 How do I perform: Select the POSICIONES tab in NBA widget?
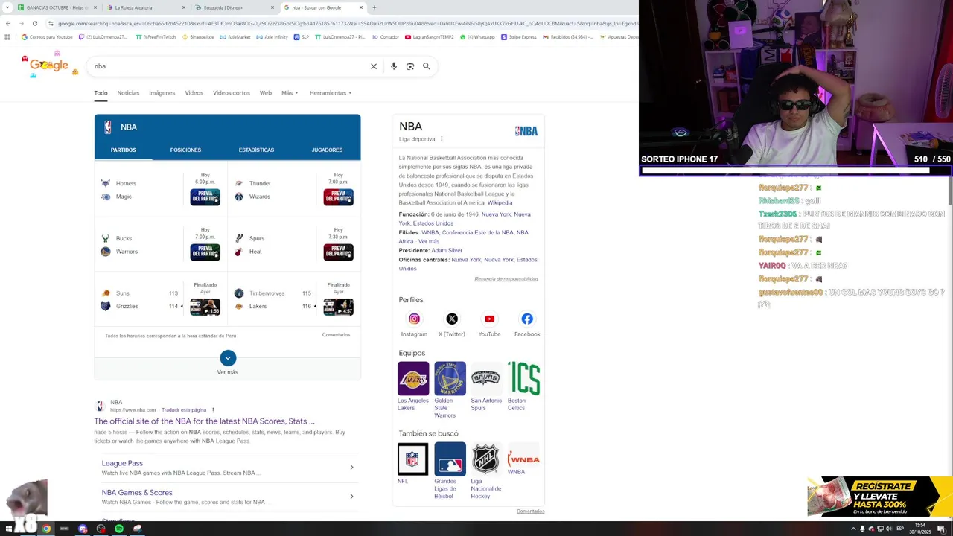[185, 150]
